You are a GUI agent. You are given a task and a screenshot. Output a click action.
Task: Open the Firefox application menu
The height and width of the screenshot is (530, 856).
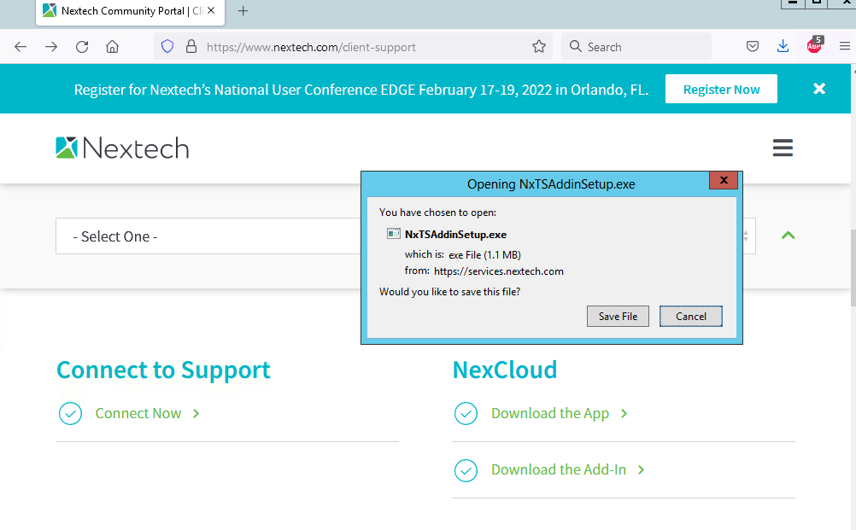(844, 47)
